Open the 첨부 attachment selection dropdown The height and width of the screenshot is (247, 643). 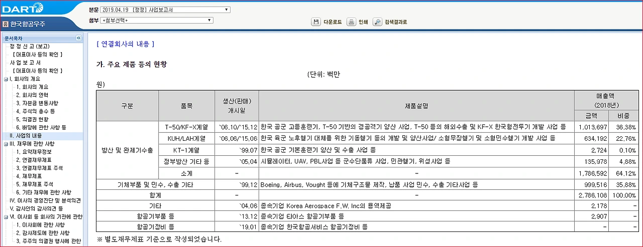(157, 20)
